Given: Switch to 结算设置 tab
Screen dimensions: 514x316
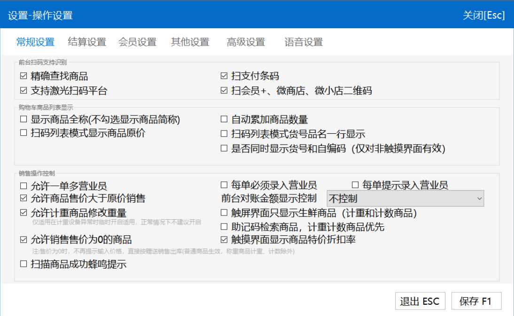Looking at the screenshot, I should coord(87,42).
